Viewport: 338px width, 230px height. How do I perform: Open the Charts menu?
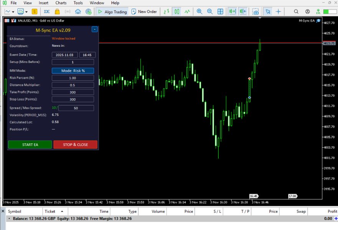(61, 3)
